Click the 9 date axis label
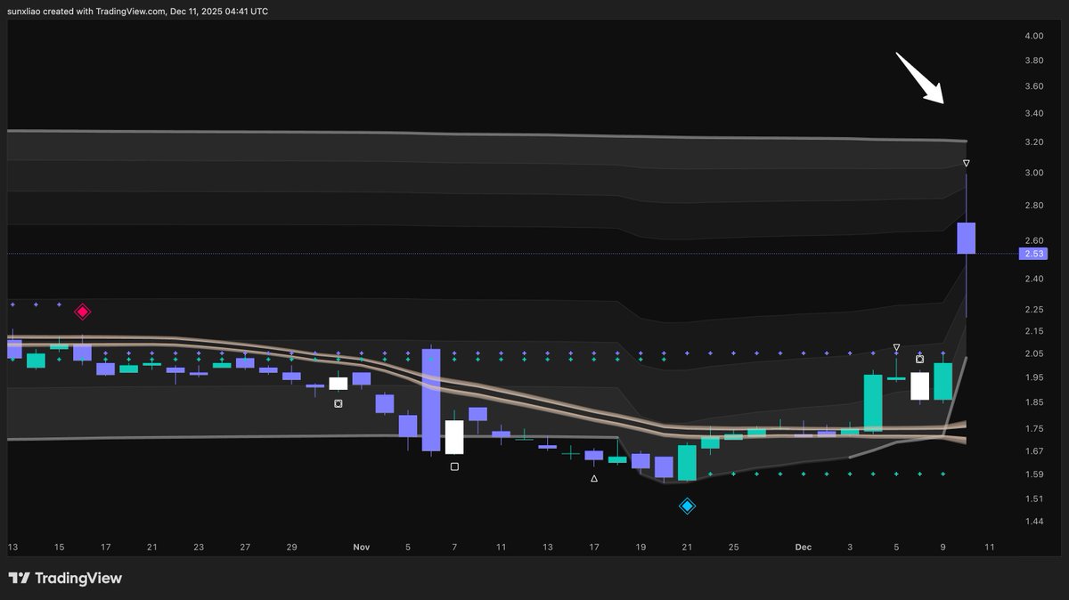Image resolution: width=1069 pixels, height=600 pixels. tap(943, 547)
